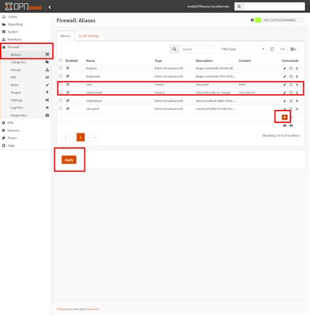Screen dimensions: 310x316
Task: Open the rows-per-page dropdown
Action: pos(282,49)
